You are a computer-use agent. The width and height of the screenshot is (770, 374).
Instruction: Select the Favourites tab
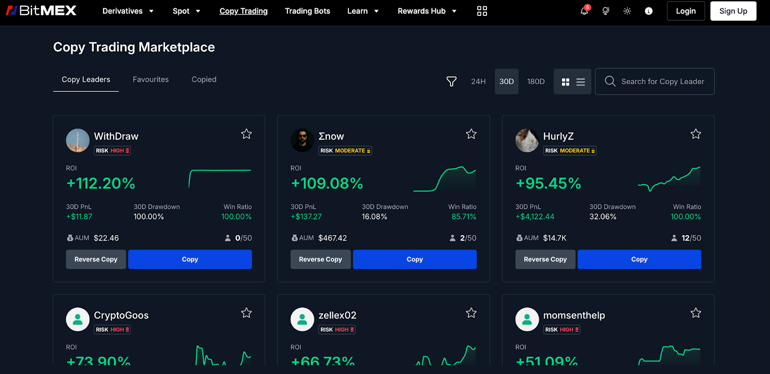tap(151, 80)
